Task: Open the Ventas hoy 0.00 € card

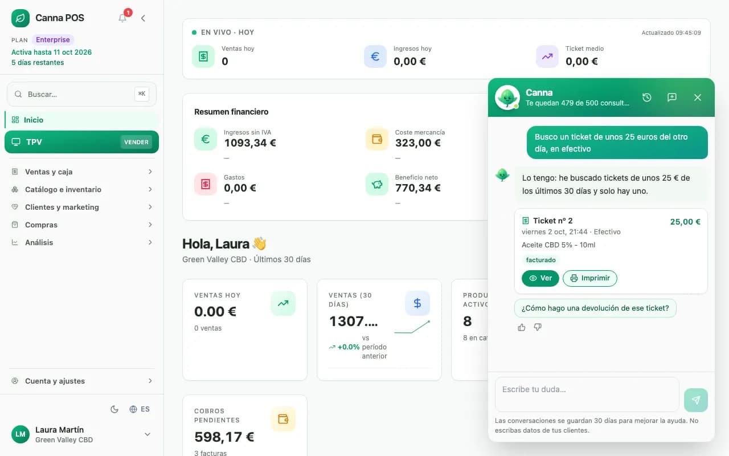Action: click(x=245, y=329)
